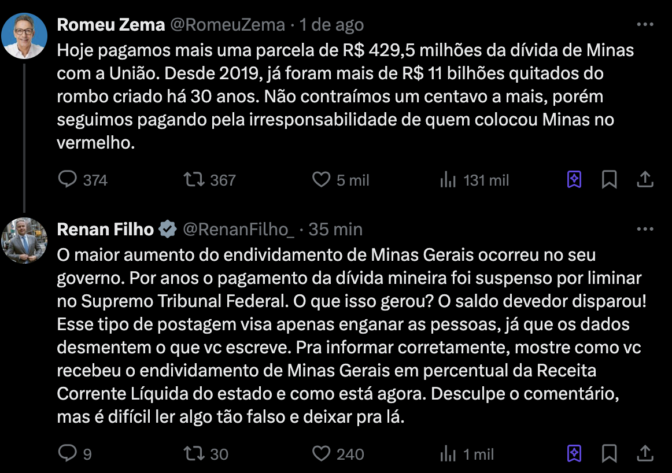
Task: Open Renan Filho's profile picture
Action: point(24,240)
